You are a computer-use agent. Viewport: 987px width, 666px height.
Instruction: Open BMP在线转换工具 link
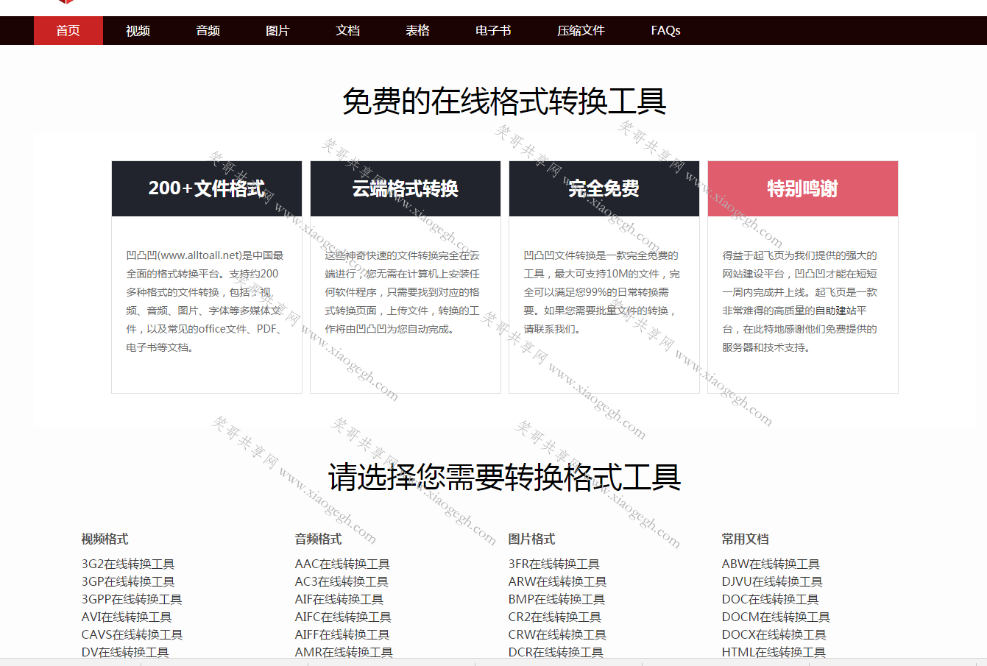(x=556, y=599)
